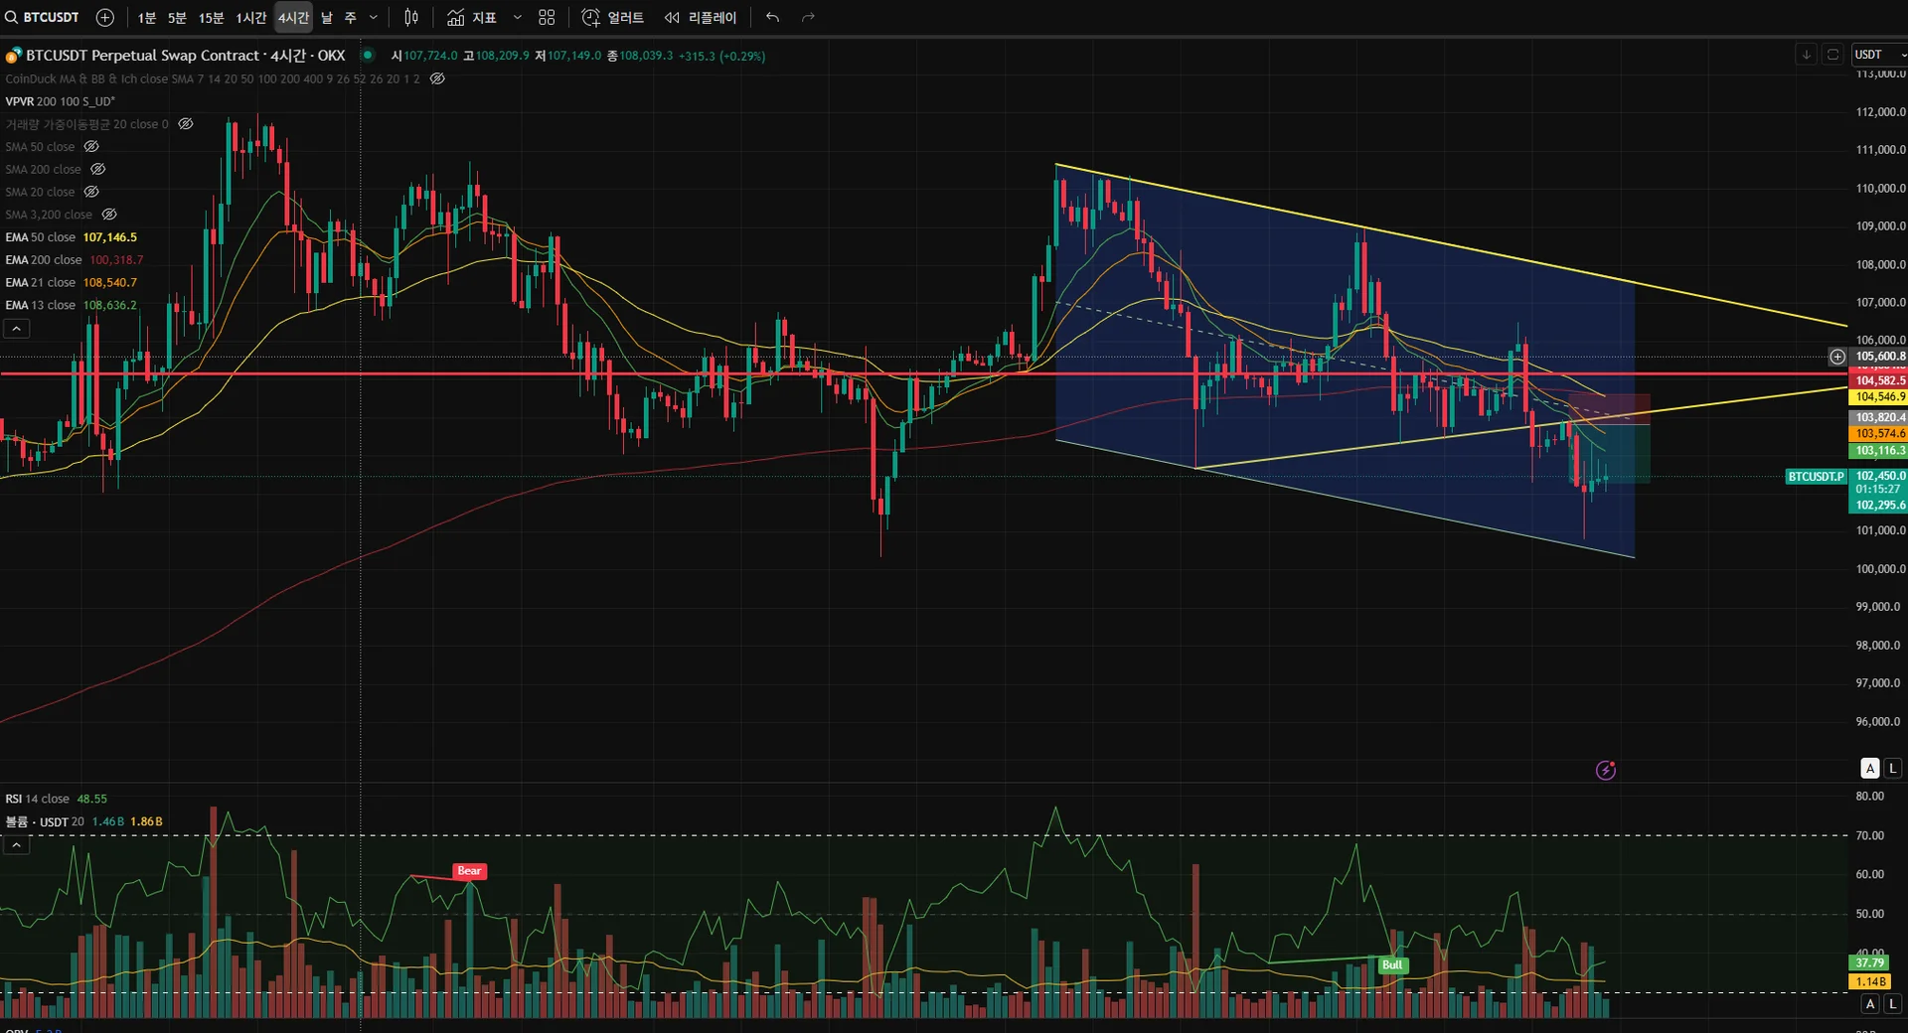The width and height of the screenshot is (1908, 1033).
Task: Select the EMA 200 close legend entry
Action: (x=75, y=260)
